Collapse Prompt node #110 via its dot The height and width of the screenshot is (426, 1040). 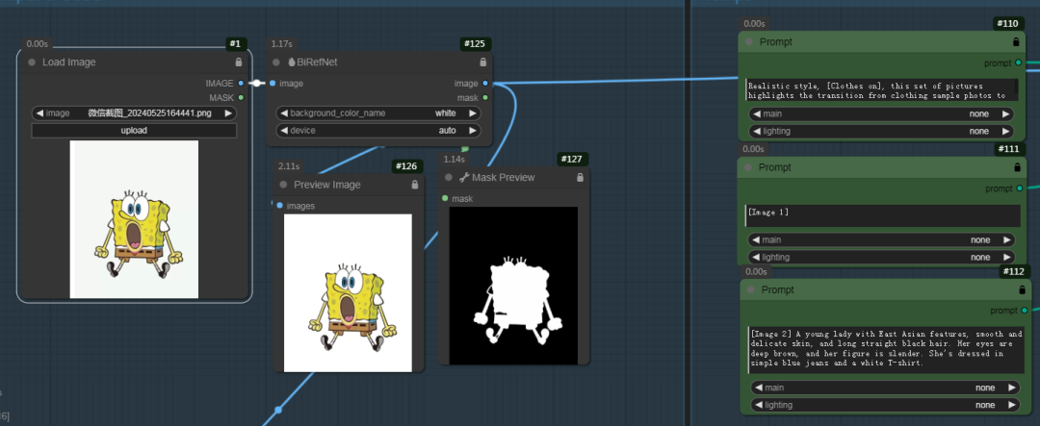click(x=749, y=41)
